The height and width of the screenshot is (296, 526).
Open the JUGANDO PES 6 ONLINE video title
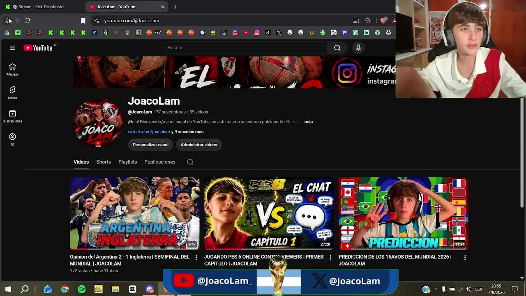point(264,260)
